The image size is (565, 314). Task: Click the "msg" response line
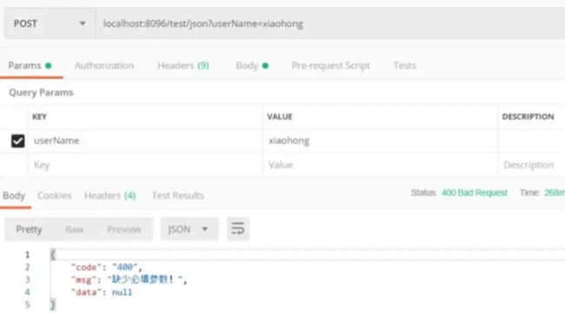tap(129, 279)
